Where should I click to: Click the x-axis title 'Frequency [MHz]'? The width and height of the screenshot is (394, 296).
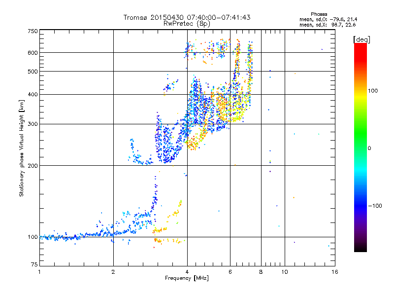click(187, 278)
